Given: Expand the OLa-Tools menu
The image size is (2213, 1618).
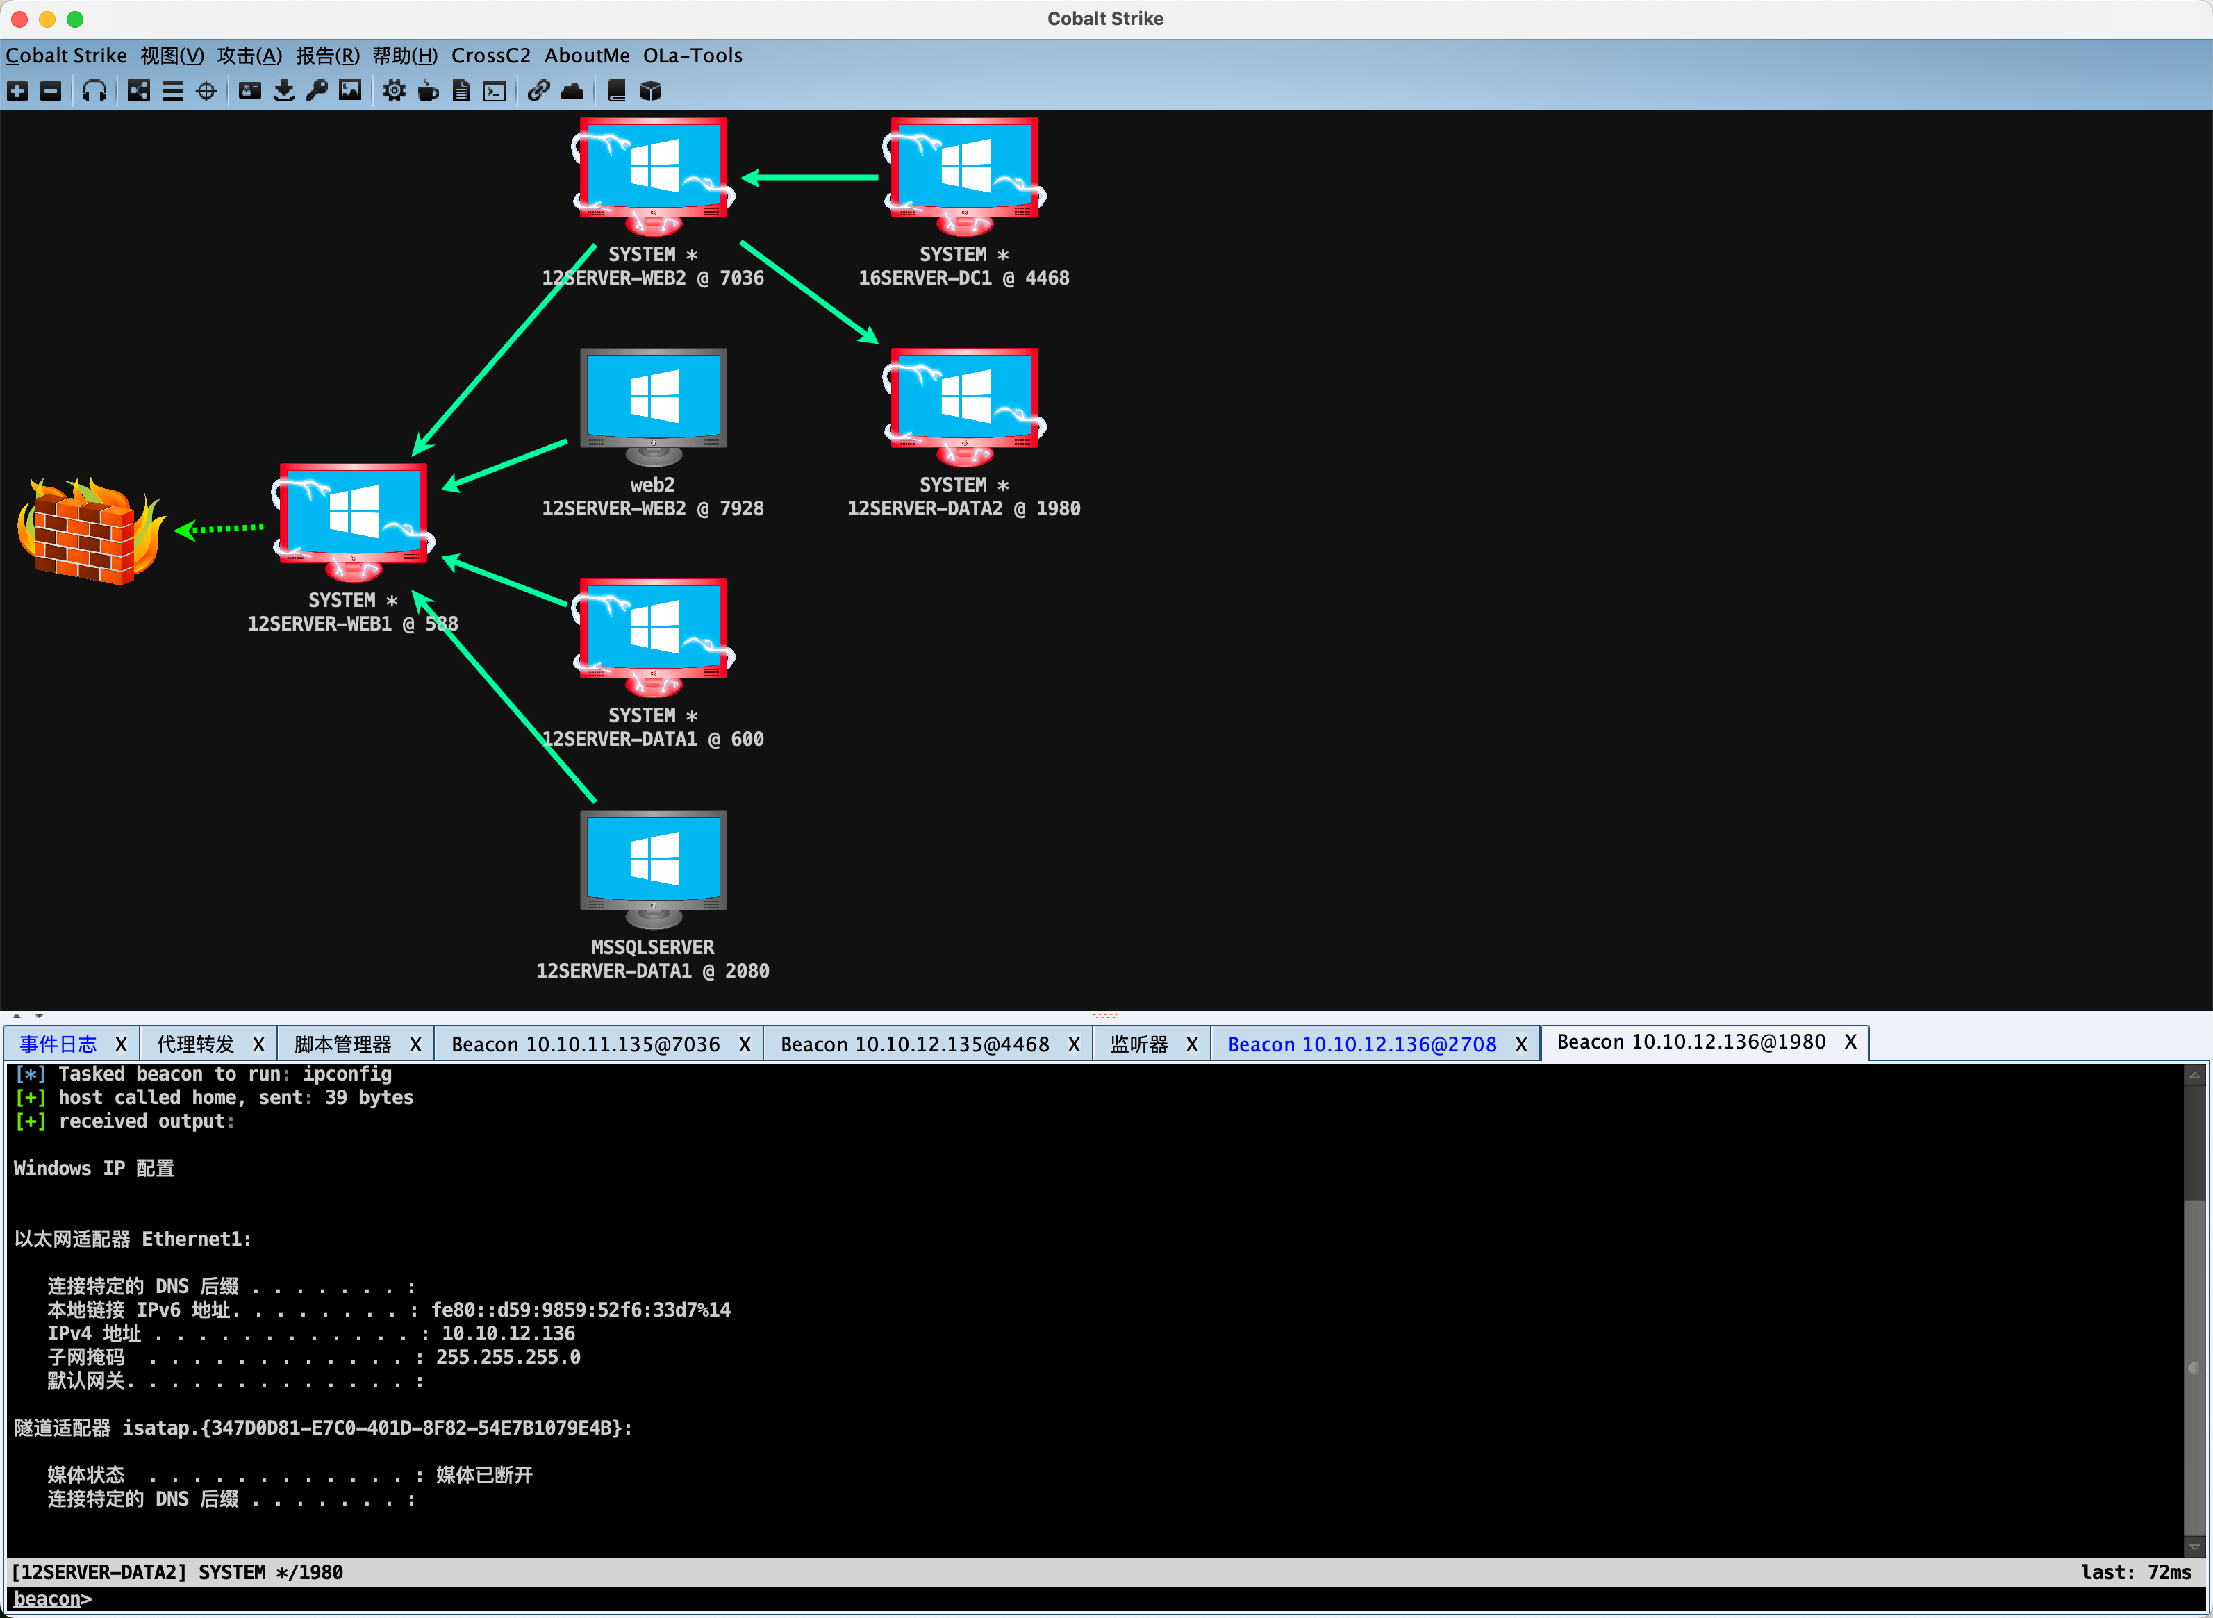Looking at the screenshot, I should pos(692,56).
